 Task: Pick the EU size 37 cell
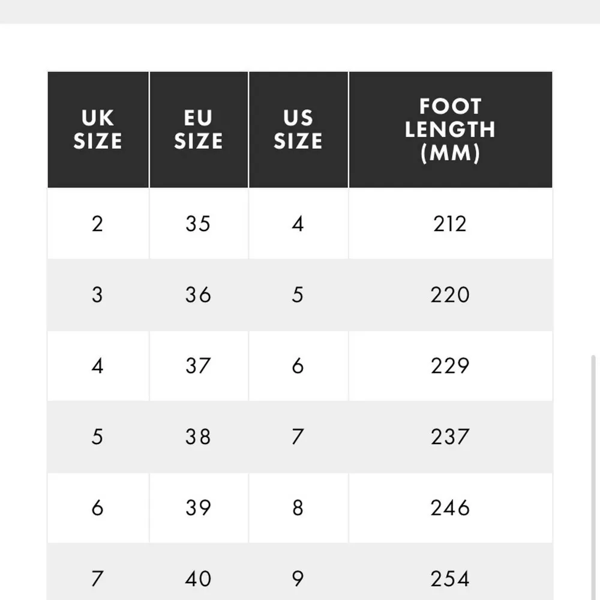coord(198,365)
